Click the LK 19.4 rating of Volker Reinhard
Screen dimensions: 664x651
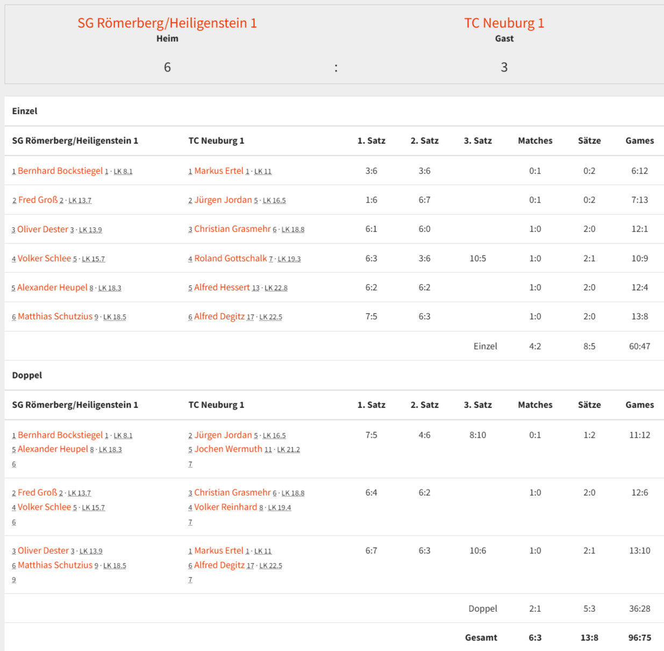coord(280,507)
